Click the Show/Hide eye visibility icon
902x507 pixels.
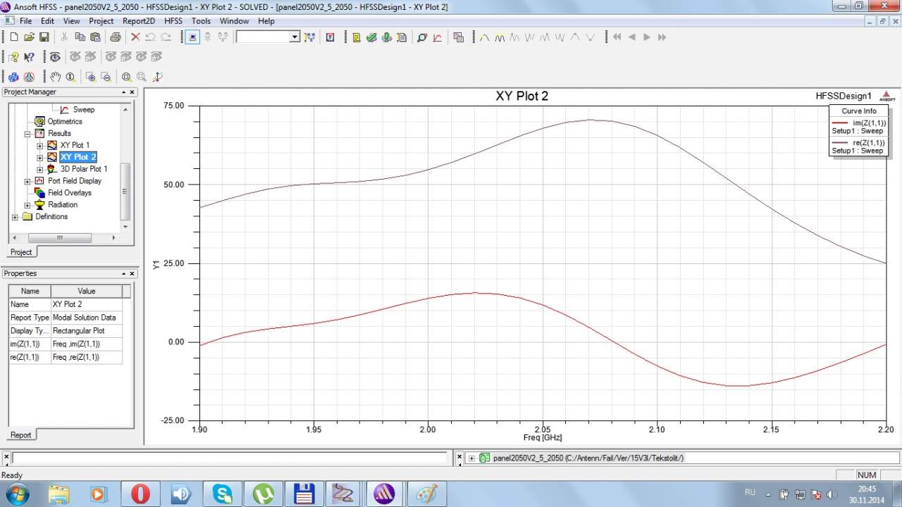pos(54,57)
